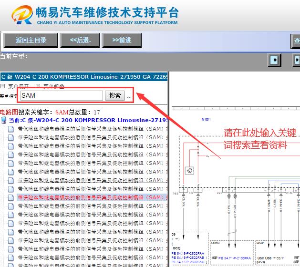Click the 16S connector label in the diagram
Image resolution: width=300 pixels, height=267 pixels.
click(176, 194)
